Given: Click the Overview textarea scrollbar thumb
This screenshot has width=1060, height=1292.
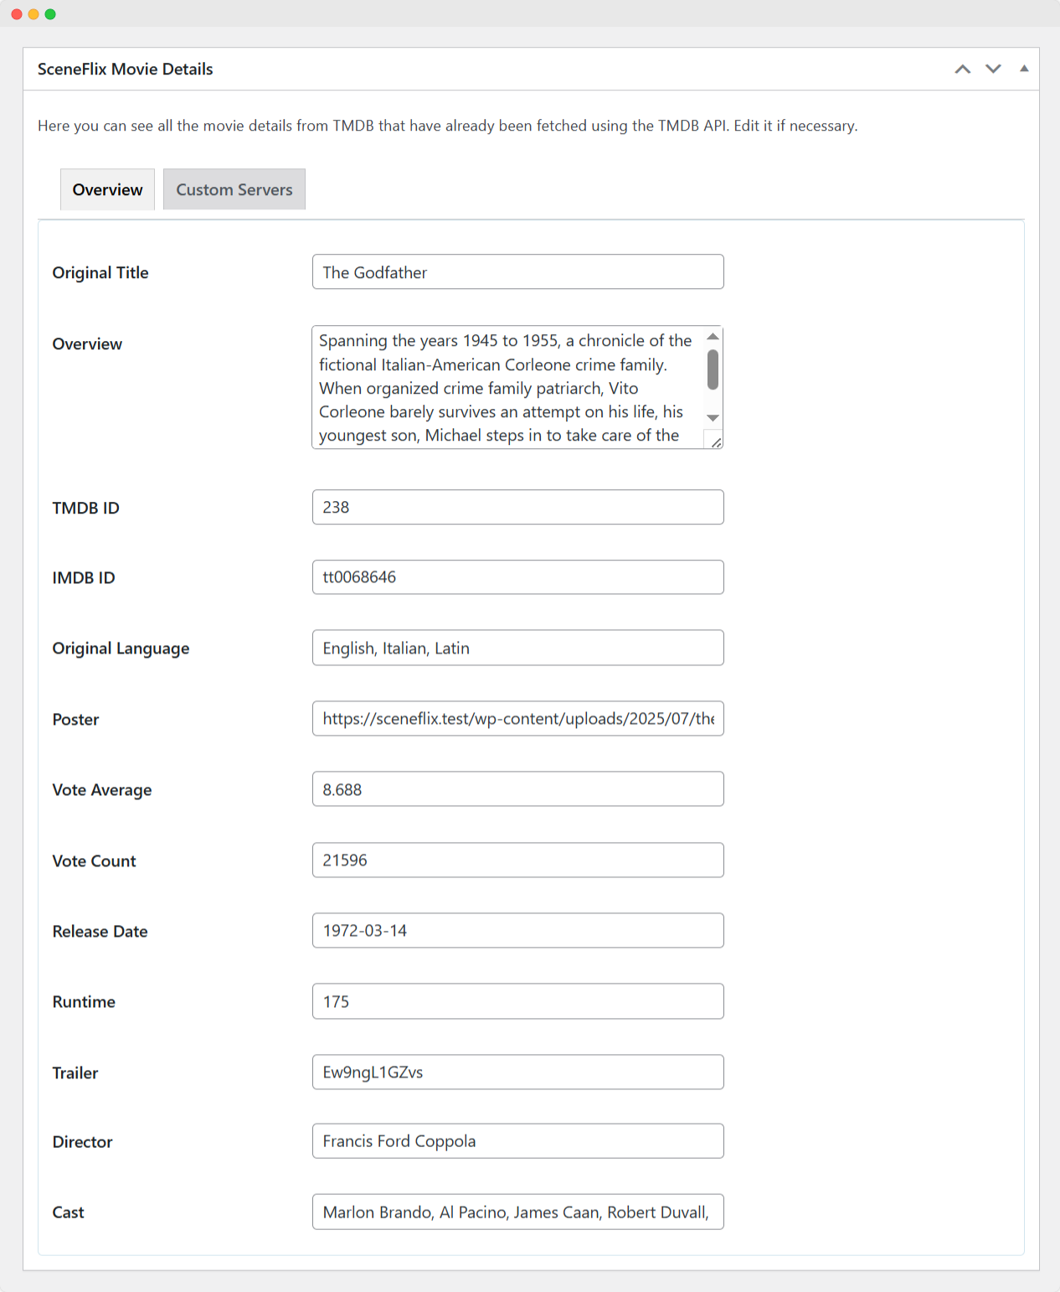Looking at the screenshot, I should (713, 370).
